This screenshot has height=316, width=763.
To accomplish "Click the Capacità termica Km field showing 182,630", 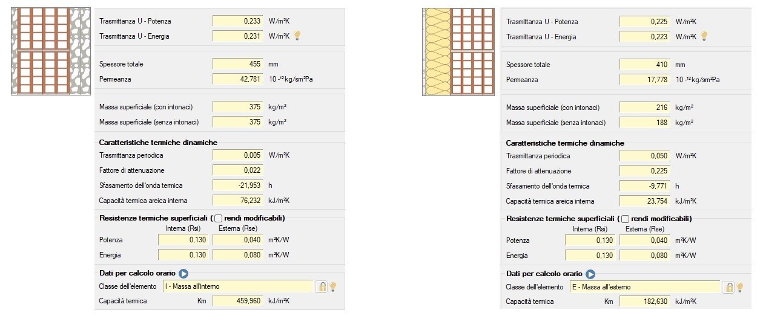I will pos(644,301).
